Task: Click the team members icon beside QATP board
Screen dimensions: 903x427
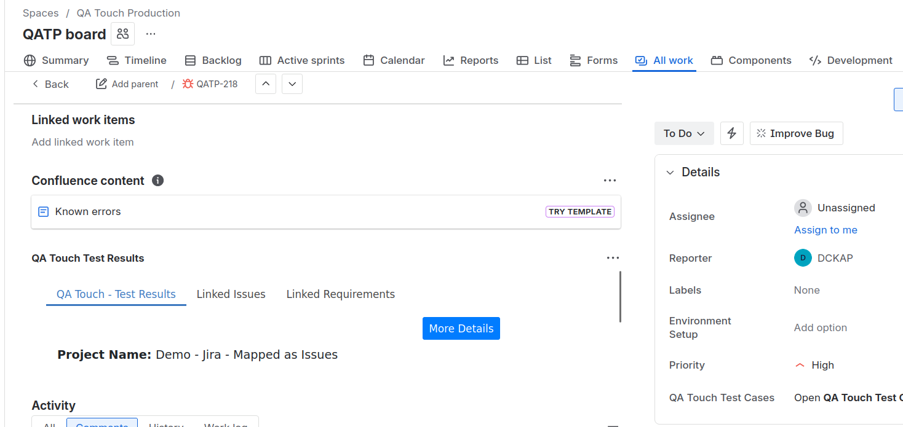Action: 122,34
